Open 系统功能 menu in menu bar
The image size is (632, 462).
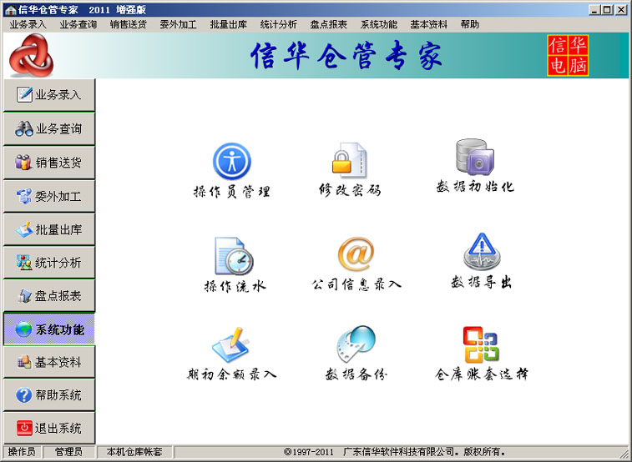378,24
